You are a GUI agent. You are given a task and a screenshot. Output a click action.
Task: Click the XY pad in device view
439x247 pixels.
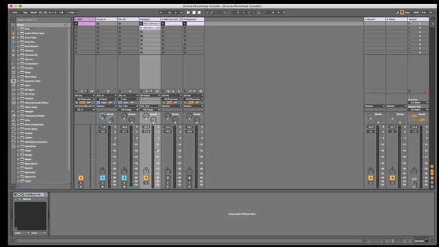[30, 216]
